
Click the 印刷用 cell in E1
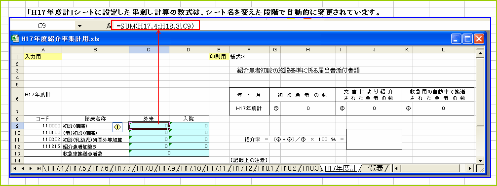(219, 57)
